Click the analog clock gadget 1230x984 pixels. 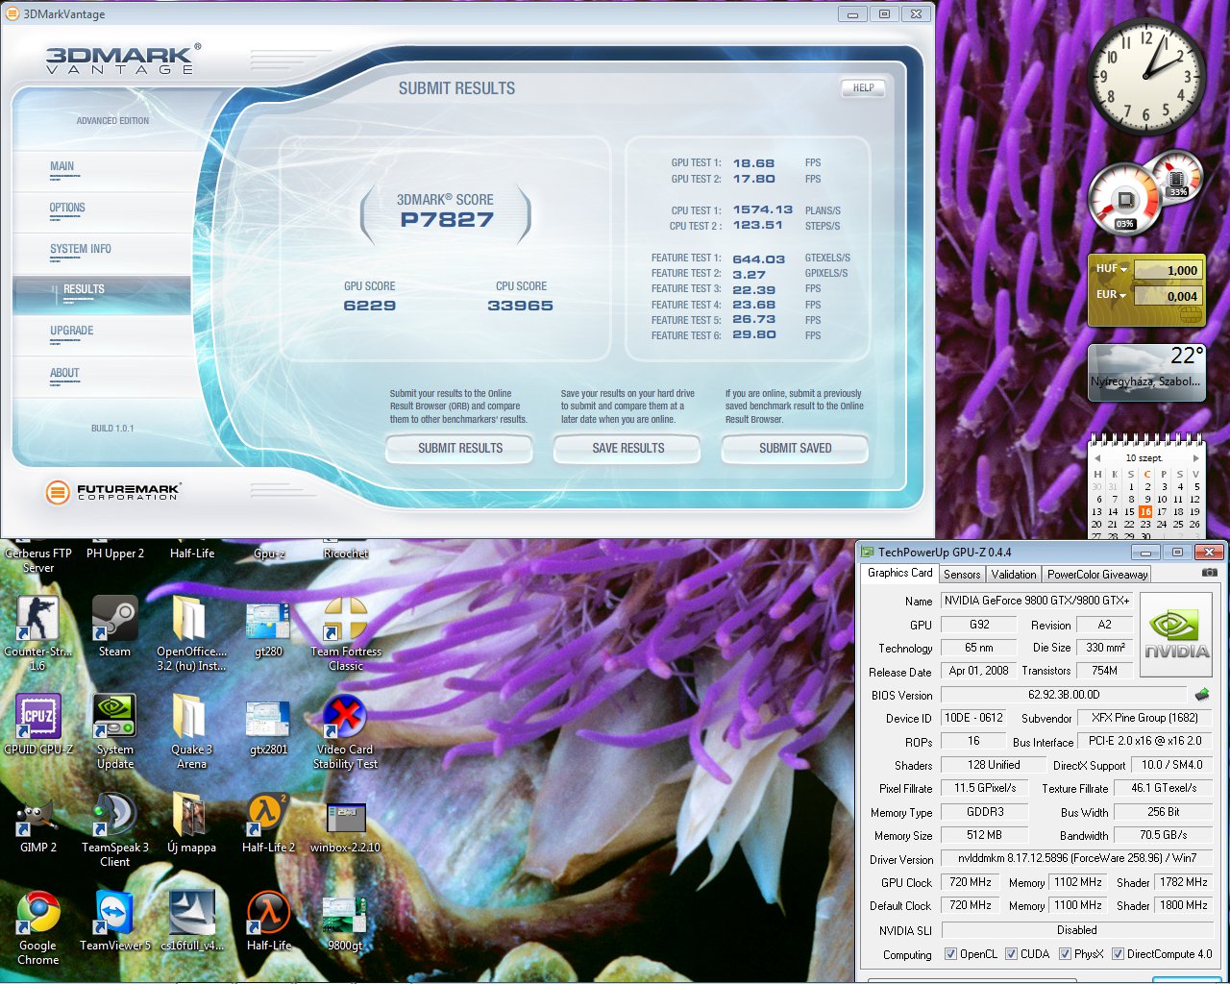1146,77
